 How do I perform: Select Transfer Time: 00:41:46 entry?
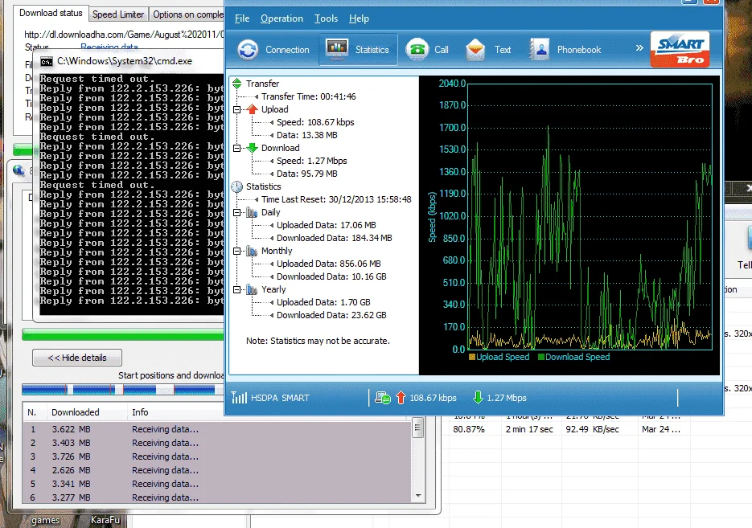pyautogui.click(x=308, y=96)
